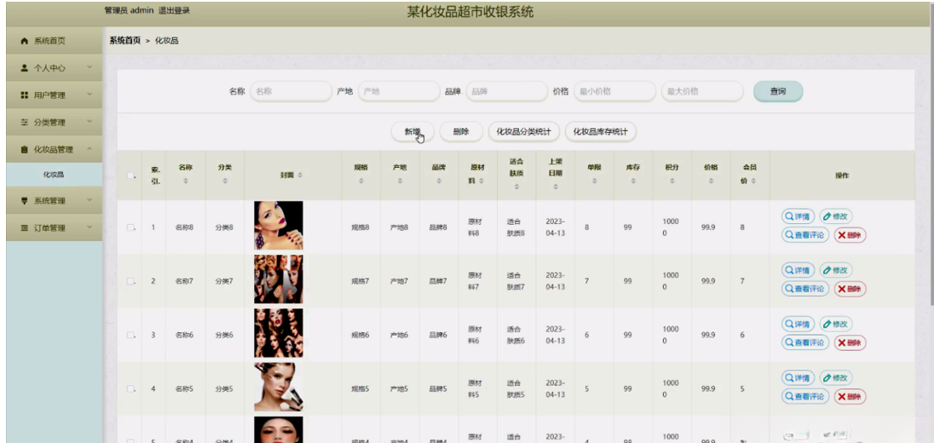Image resolution: width=934 pixels, height=443 pixels.
Task: Expand the 用户管理 menu chevron
Action: (89, 94)
